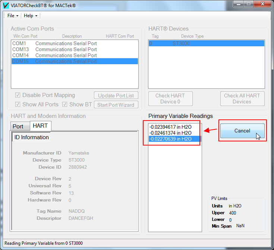Click Min Span value NaN
Viewport: 274px width, 250px height.
(x=240, y=226)
